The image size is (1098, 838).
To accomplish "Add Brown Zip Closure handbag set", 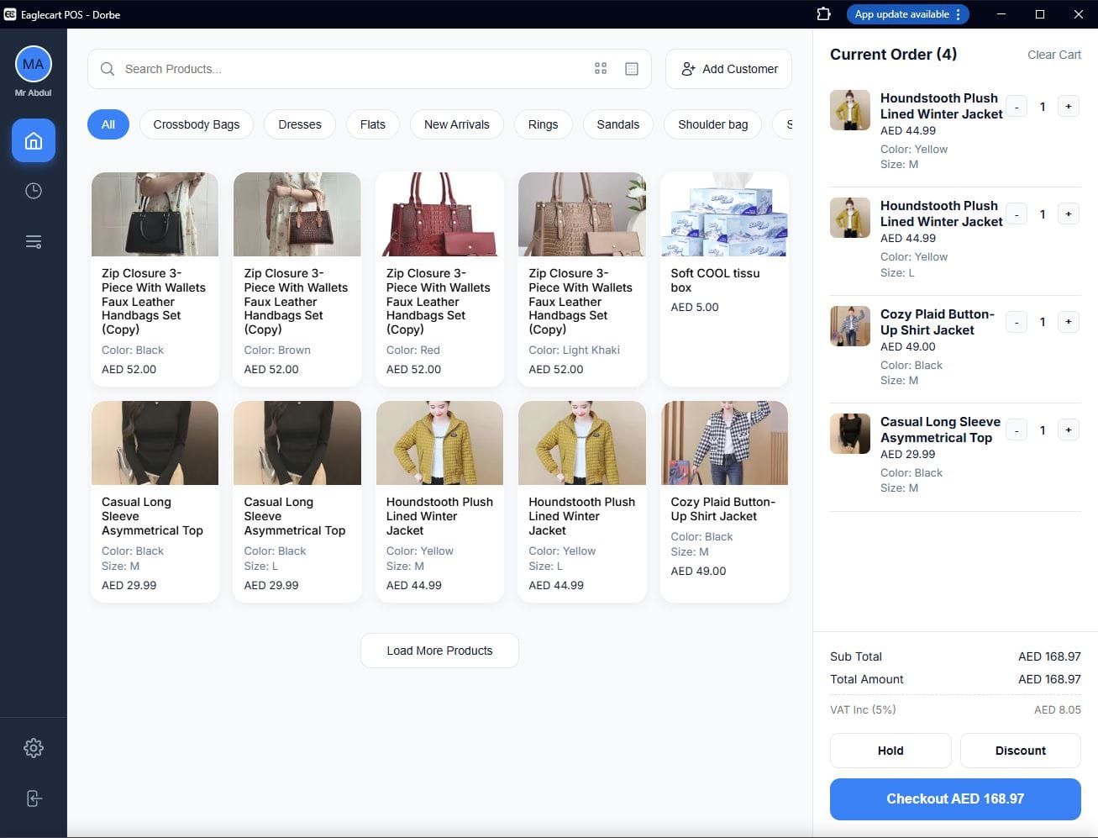I will click(297, 279).
